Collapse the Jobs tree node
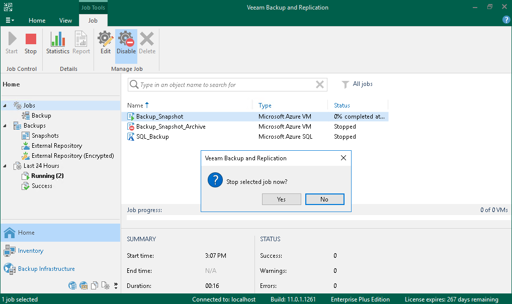This screenshot has width=512, height=304. point(5,106)
